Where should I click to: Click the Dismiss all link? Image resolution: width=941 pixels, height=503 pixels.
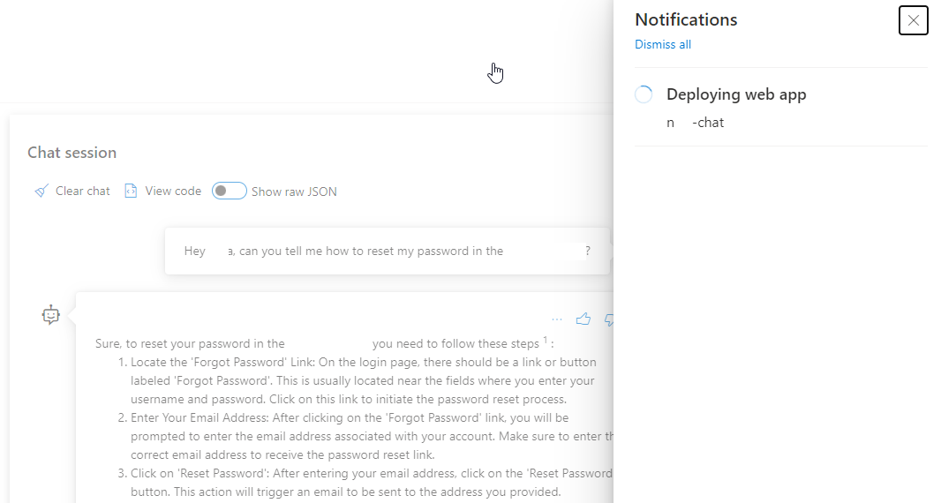pos(663,44)
